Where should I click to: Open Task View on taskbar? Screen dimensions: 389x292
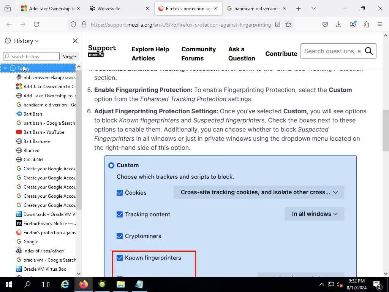click(x=46, y=284)
